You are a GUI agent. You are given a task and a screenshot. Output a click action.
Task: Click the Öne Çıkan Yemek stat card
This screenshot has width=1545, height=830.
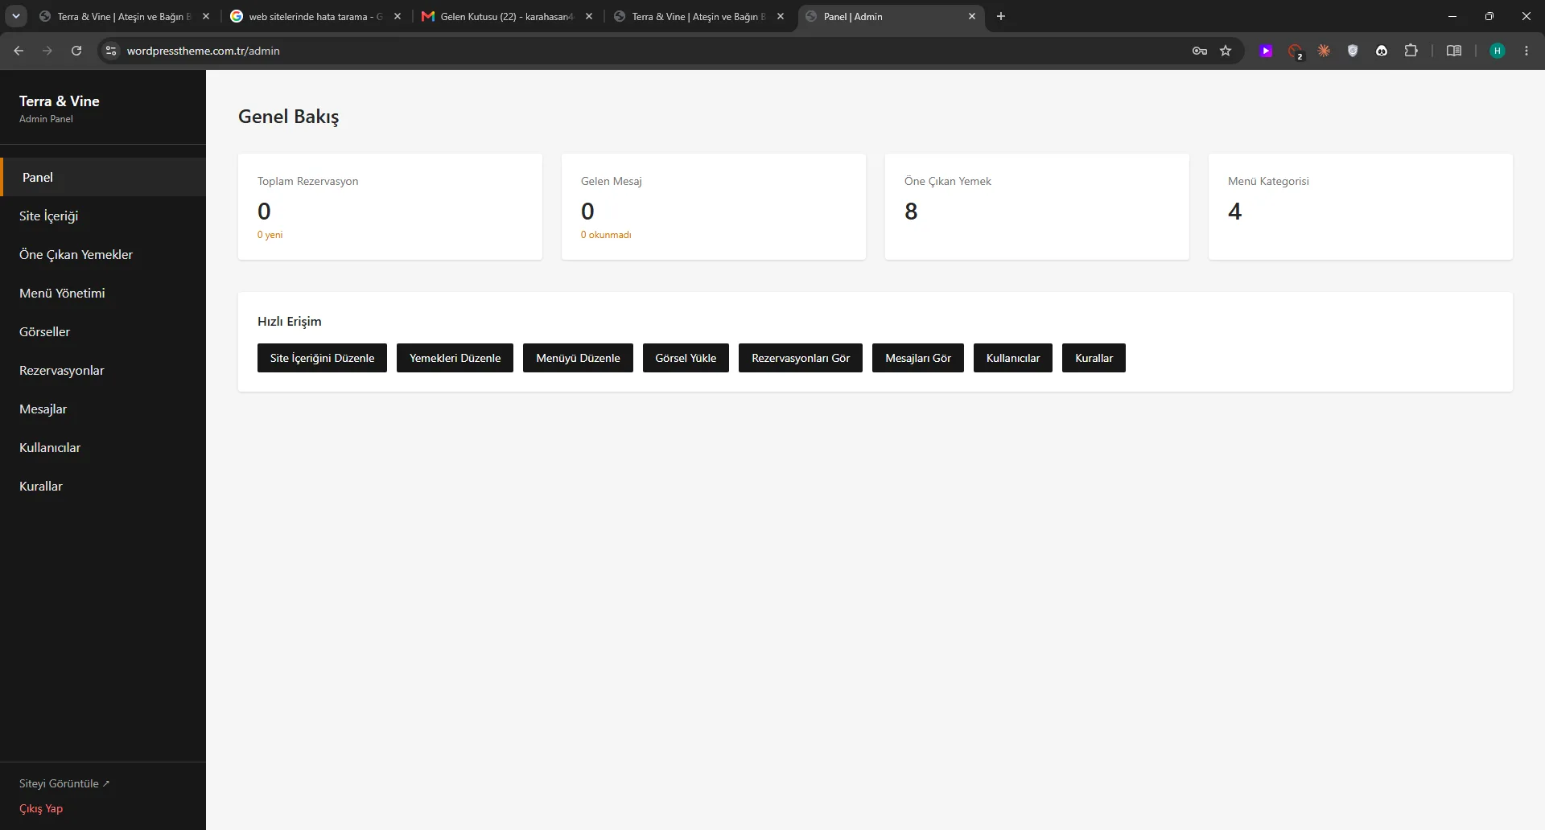coord(1037,207)
